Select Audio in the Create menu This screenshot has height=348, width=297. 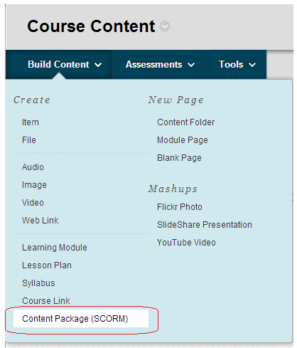point(33,167)
